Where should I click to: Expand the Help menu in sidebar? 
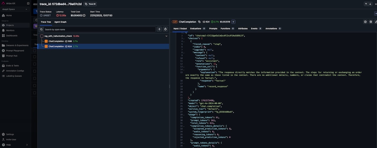(15, 145)
